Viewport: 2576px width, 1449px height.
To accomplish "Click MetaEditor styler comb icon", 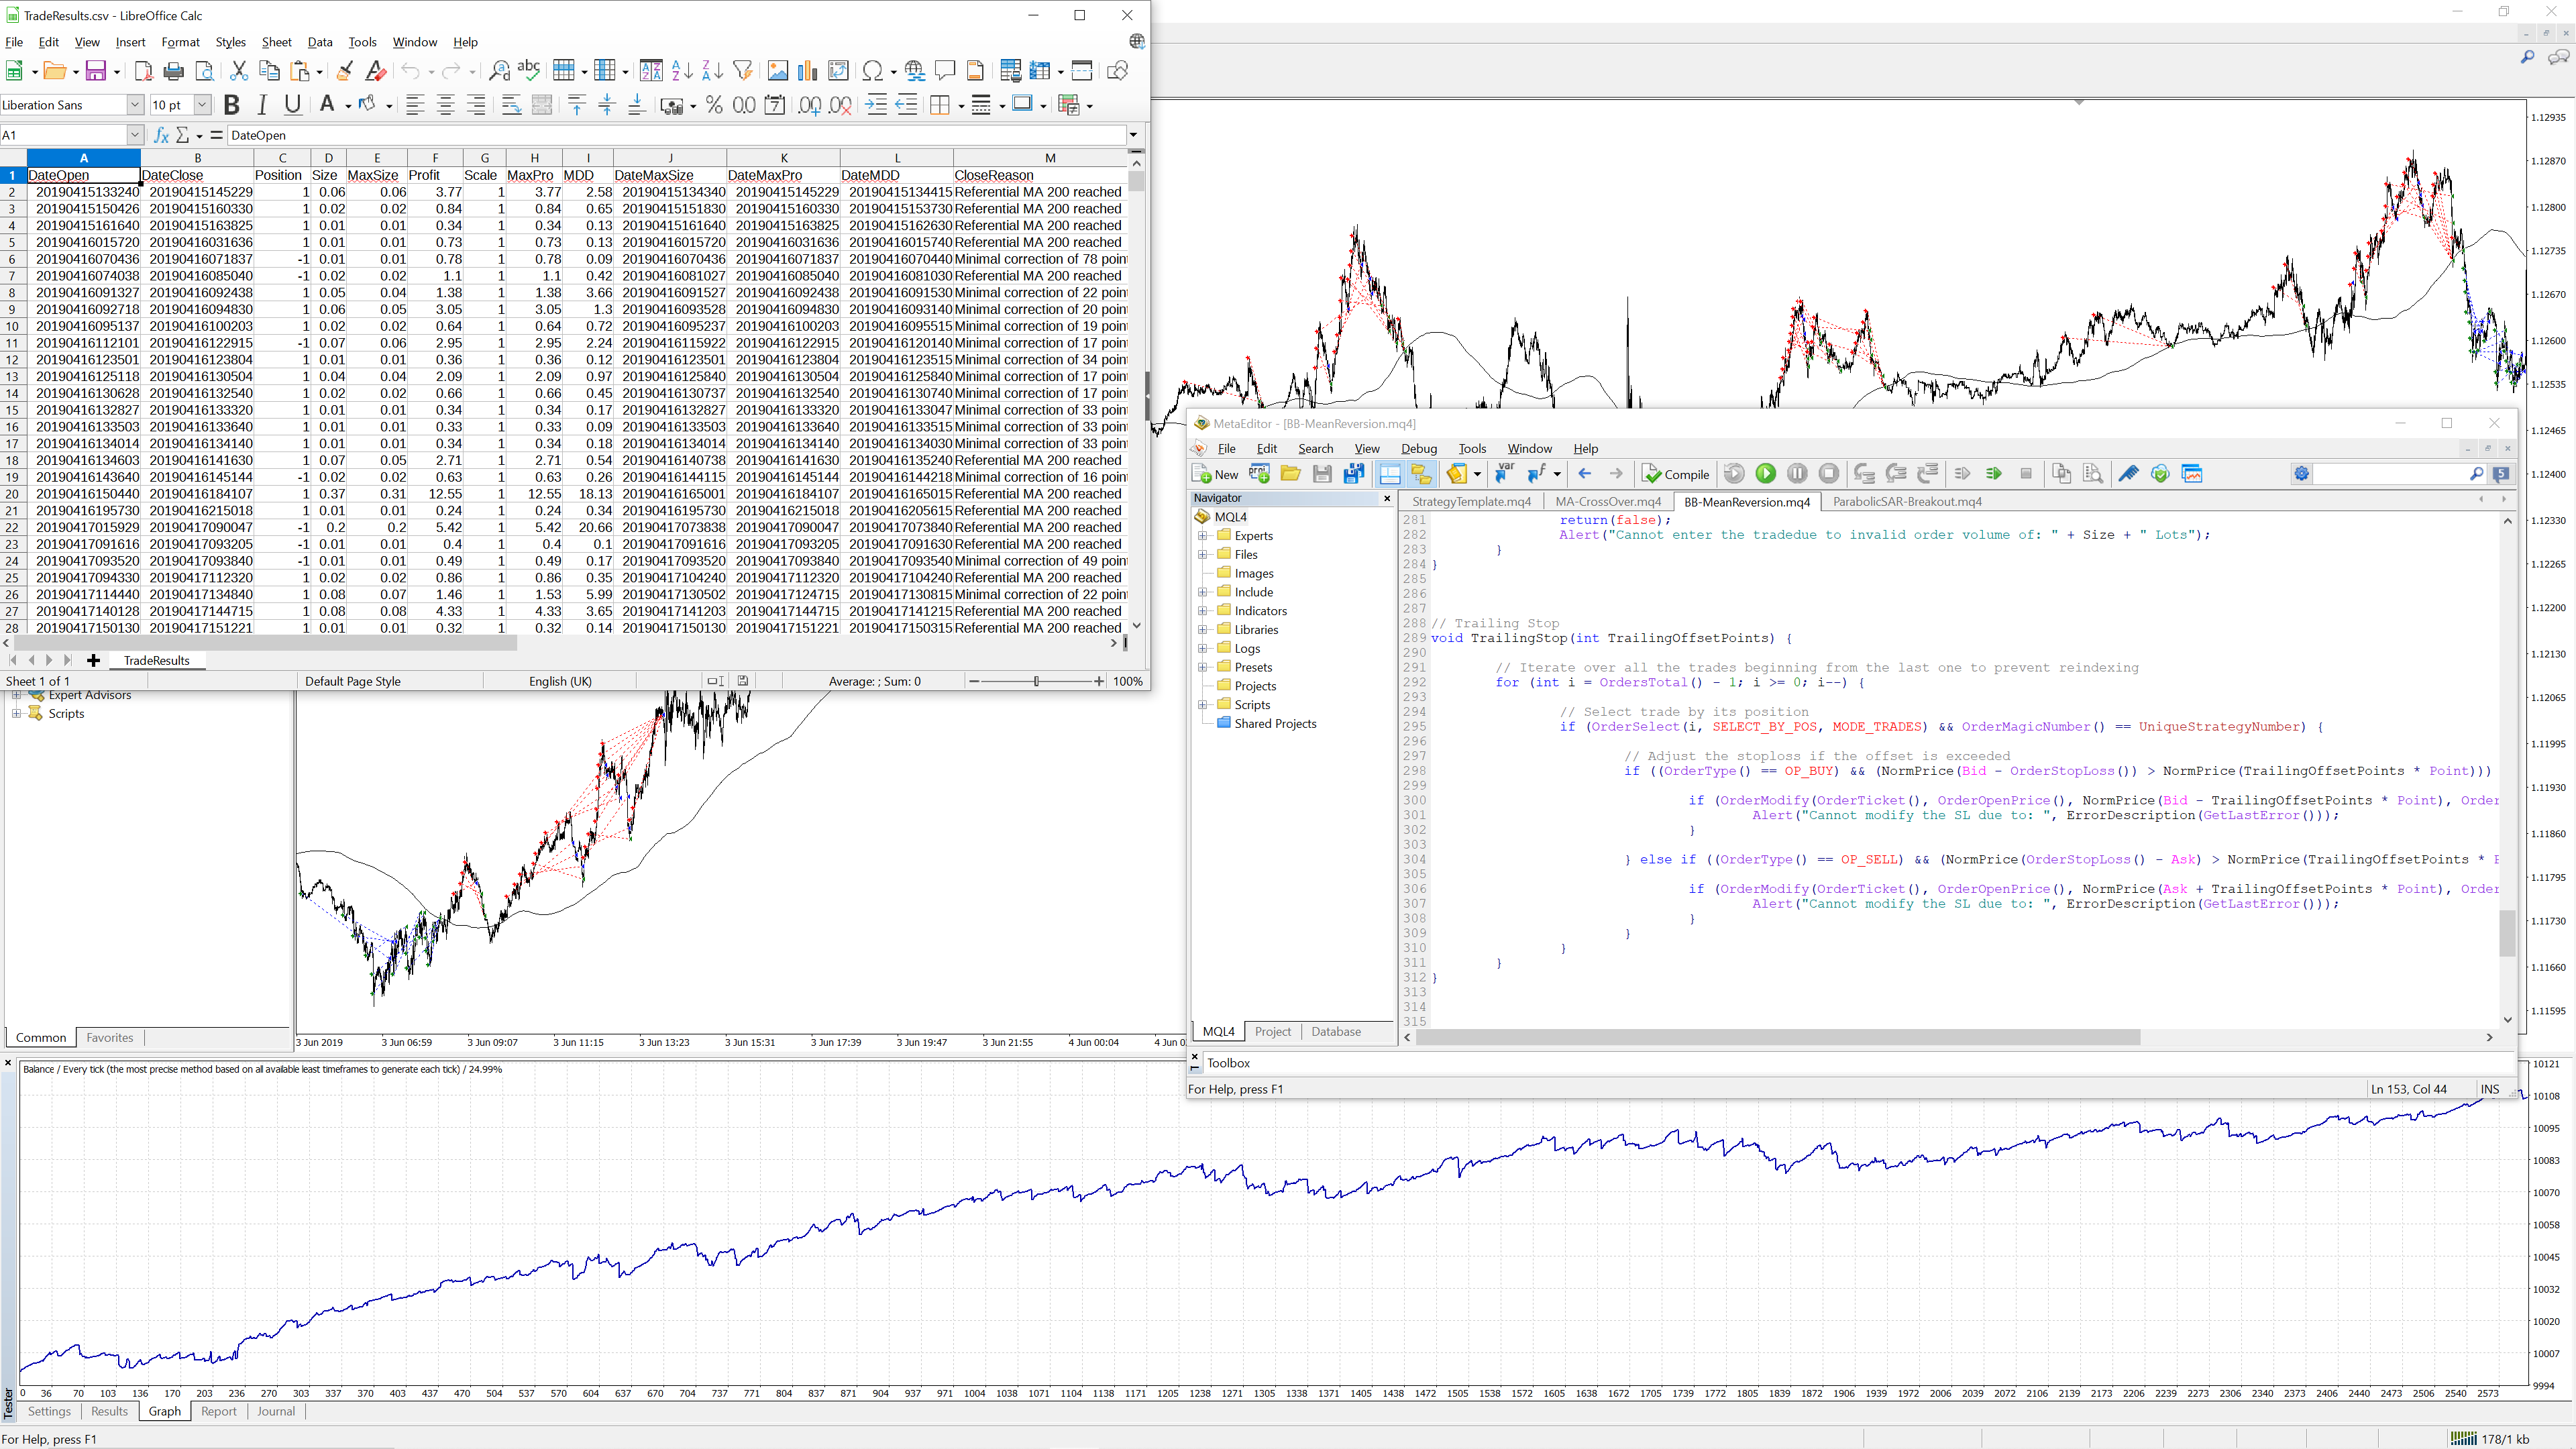I will point(2128,474).
